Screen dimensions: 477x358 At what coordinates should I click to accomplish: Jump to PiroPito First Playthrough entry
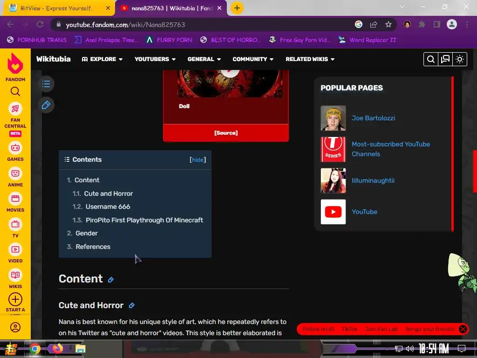tap(144, 220)
